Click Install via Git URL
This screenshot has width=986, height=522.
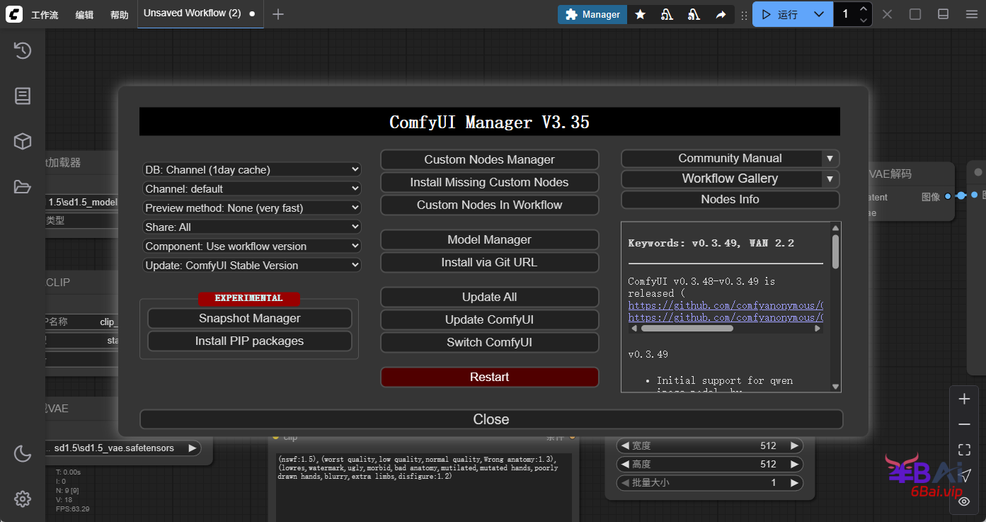(x=490, y=263)
